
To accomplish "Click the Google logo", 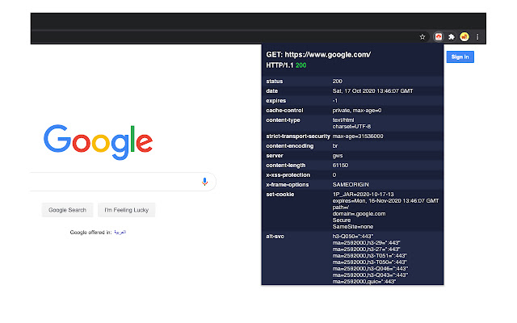I will (x=98, y=142).
